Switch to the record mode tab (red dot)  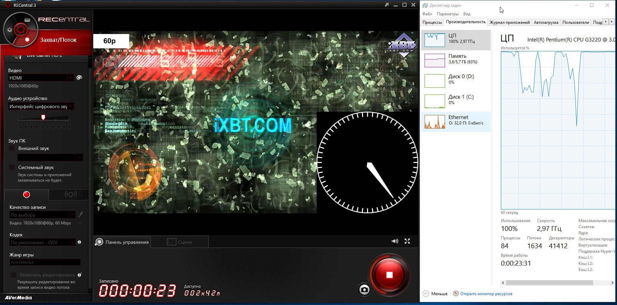(x=27, y=194)
